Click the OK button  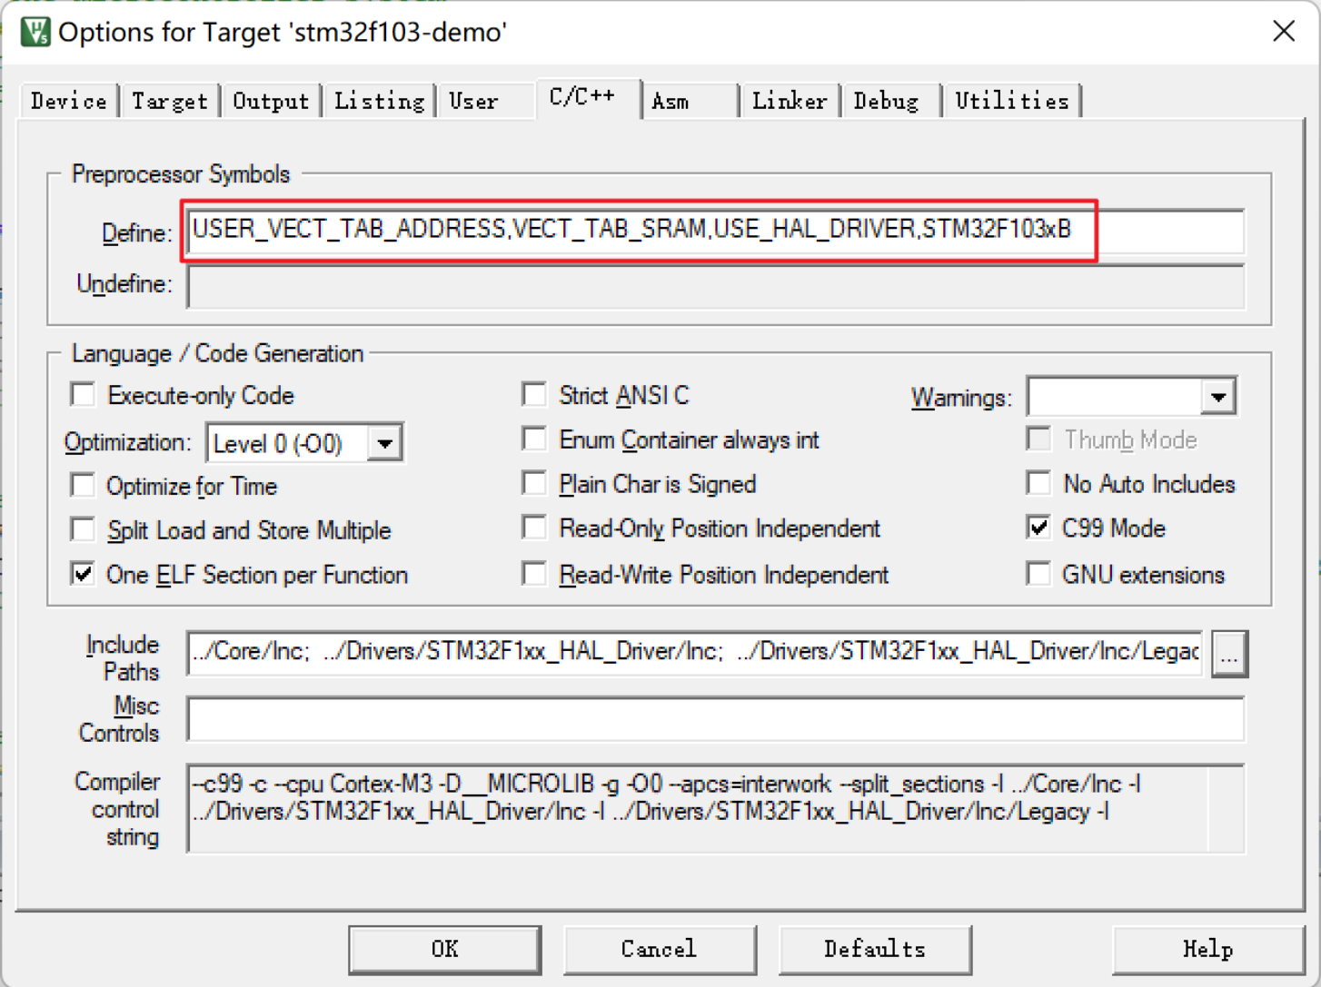click(x=443, y=948)
